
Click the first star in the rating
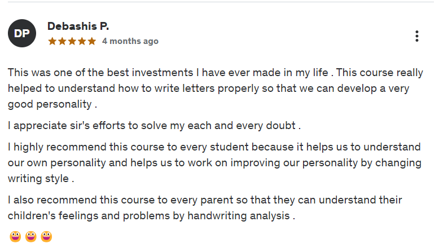[52, 41]
